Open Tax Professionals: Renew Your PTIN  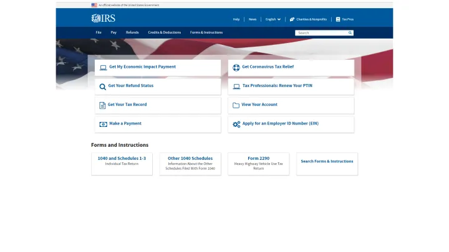point(291,86)
